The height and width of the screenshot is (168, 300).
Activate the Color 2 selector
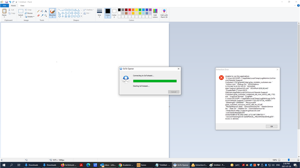(x=114, y=13)
